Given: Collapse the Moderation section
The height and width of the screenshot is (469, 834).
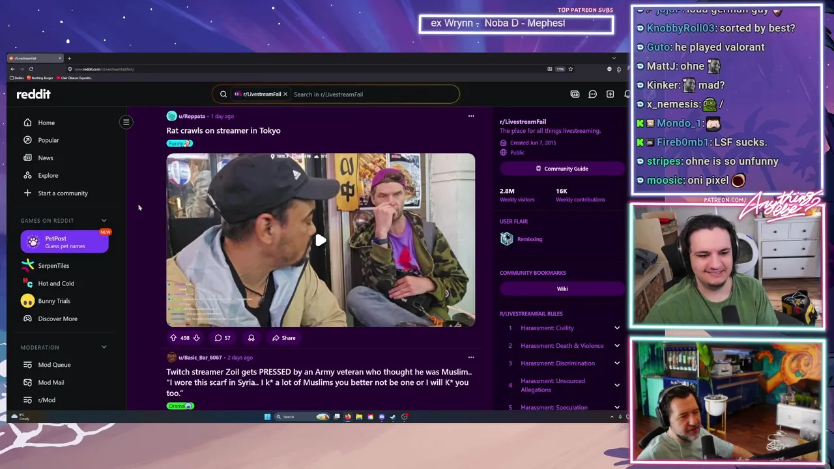Looking at the screenshot, I should (x=104, y=347).
